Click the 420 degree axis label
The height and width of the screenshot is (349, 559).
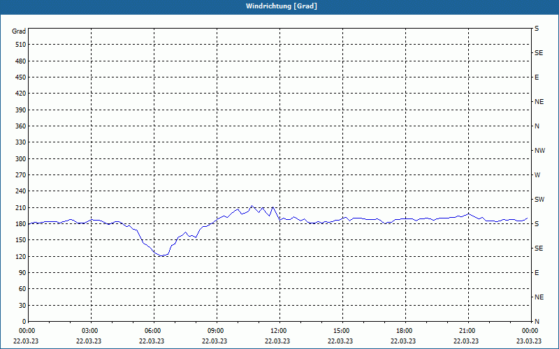[x=20, y=94]
